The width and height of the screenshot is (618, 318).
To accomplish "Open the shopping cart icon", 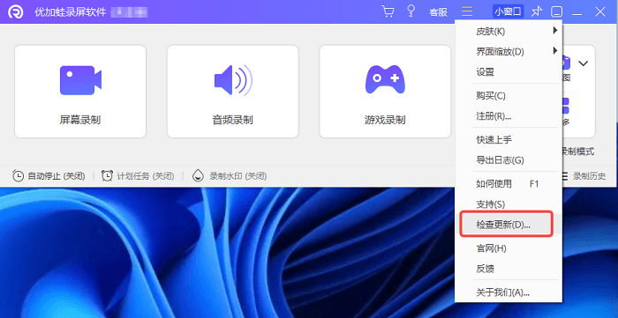I will click(388, 11).
